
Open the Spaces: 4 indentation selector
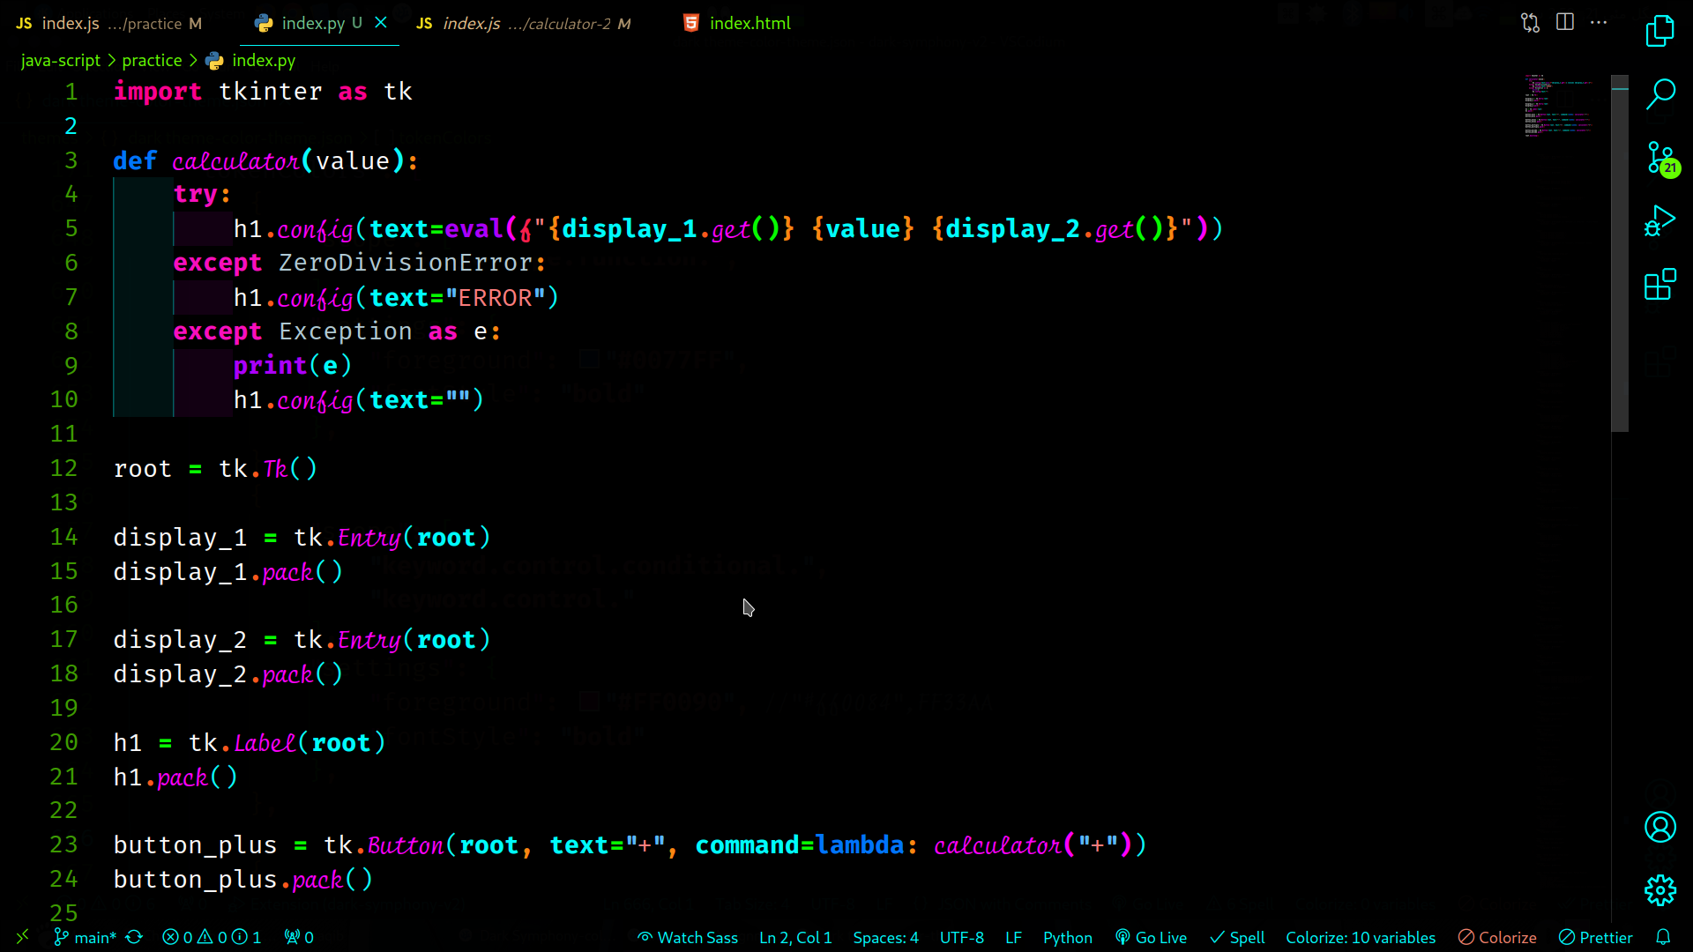pos(885,937)
